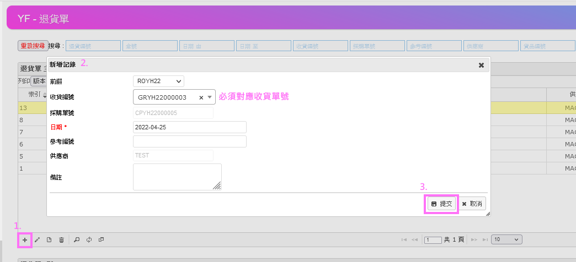The image size is (576, 262).
Task: Go to last page using pager icon
Action: [485, 239]
